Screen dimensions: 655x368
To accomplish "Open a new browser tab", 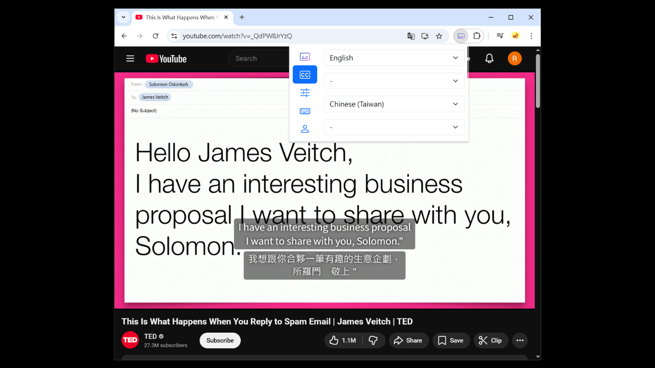I will [x=242, y=17].
